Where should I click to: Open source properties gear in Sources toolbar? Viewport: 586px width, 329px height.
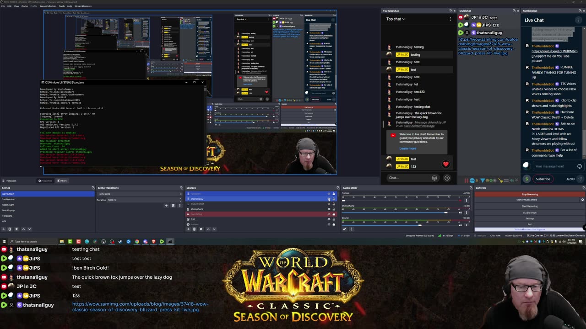201,229
